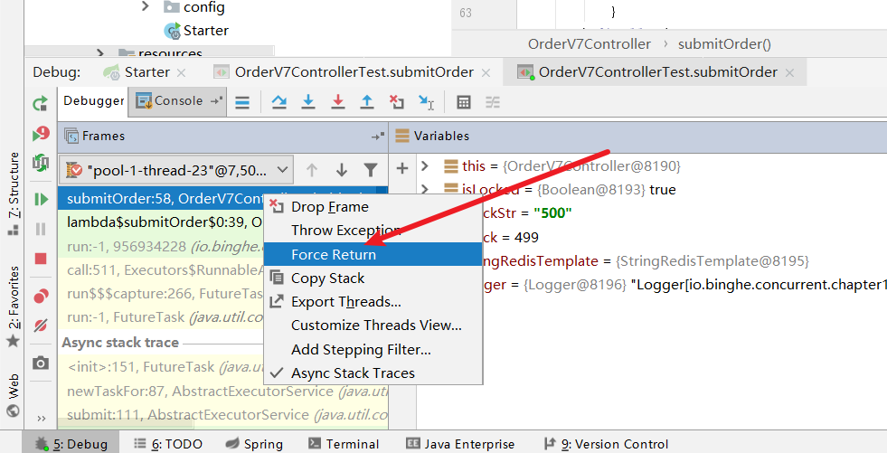Click the Step Into icon
This screenshot has width=887, height=453.
click(308, 102)
